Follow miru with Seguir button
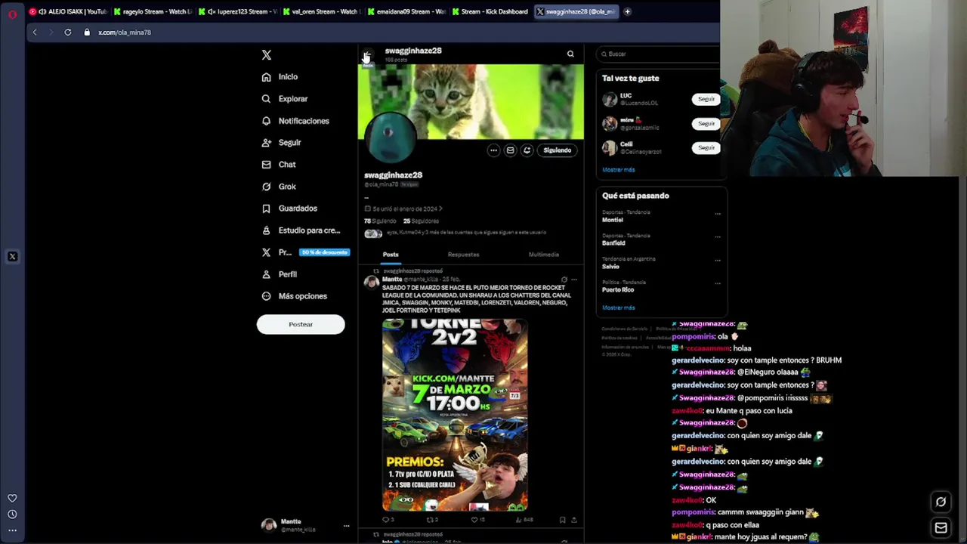Viewport: 967px width, 544px height. [x=706, y=123]
